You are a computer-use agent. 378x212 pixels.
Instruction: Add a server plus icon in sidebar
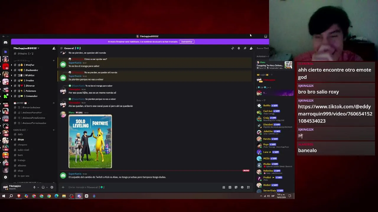[5, 177]
